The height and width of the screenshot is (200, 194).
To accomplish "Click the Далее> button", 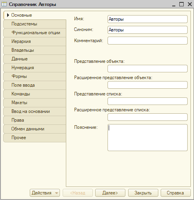I will tap(110, 193).
